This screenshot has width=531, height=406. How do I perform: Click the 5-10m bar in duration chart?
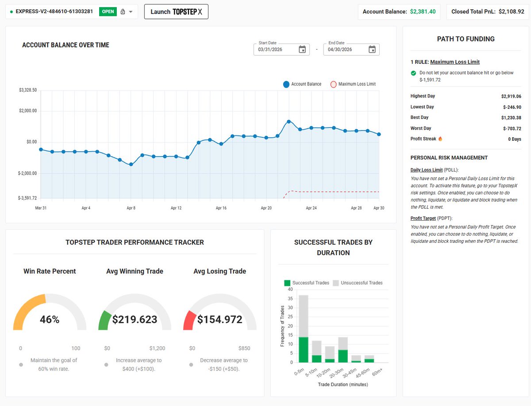pyautogui.click(x=317, y=352)
